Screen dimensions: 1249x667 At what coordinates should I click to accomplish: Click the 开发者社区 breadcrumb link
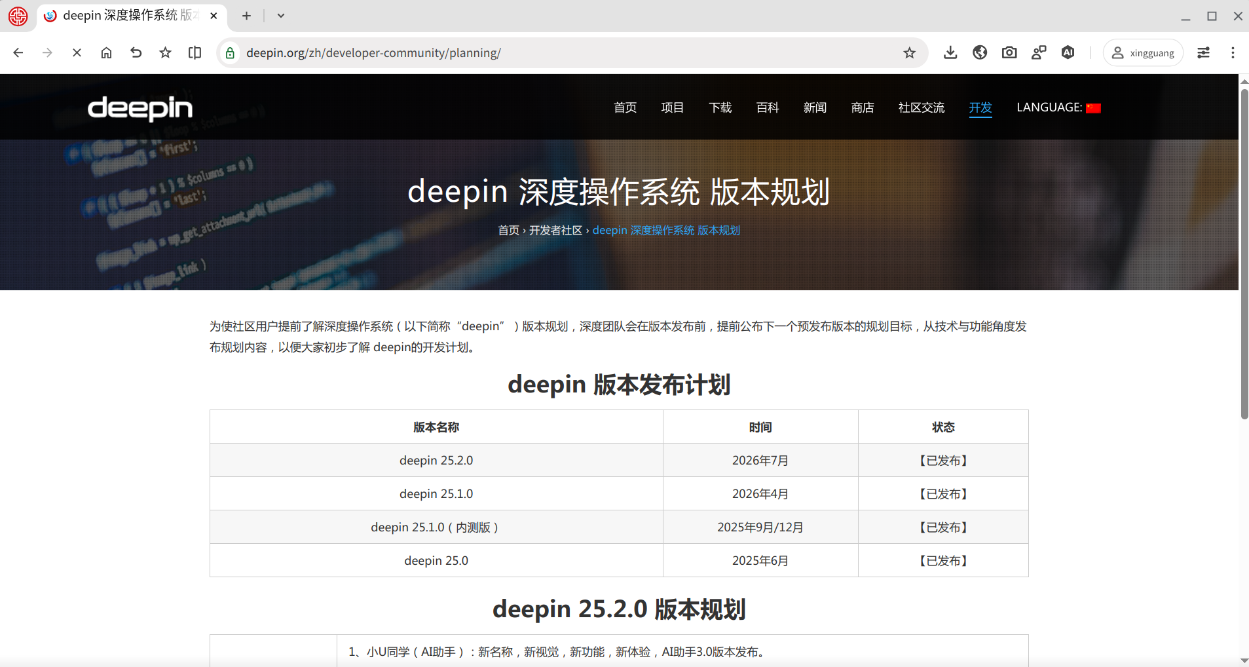click(555, 231)
